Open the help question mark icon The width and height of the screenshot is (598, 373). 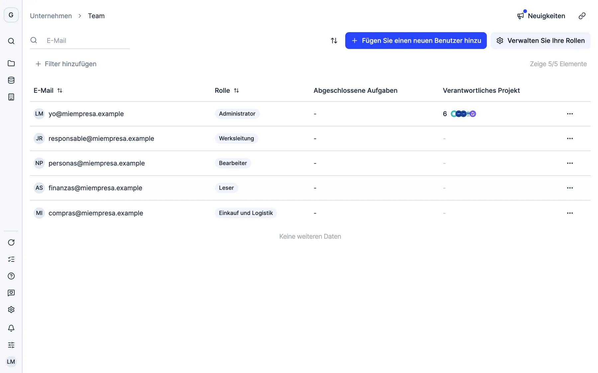pyautogui.click(x=11, y=276)
